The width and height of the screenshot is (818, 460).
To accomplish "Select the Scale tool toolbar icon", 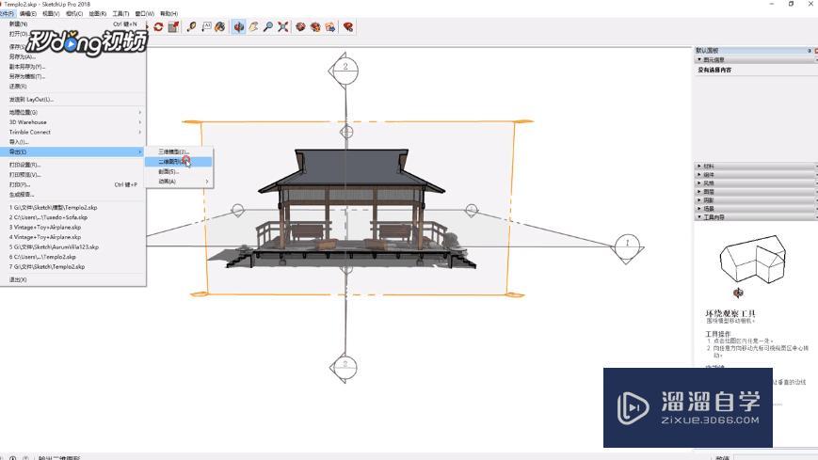I will (x=173, y=26).
